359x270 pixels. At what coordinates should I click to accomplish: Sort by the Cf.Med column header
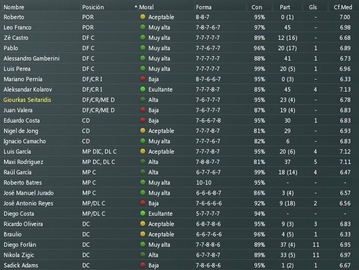(343, 7)
